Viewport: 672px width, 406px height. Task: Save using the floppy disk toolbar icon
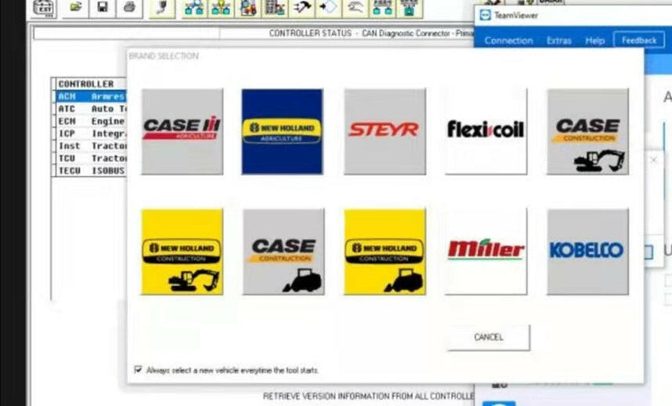click(x=102, y=8)
